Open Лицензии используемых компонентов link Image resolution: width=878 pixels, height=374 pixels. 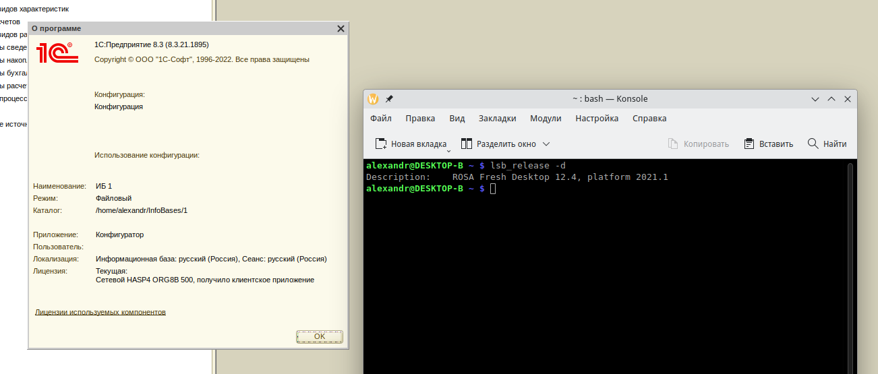(x=100, y=312)
